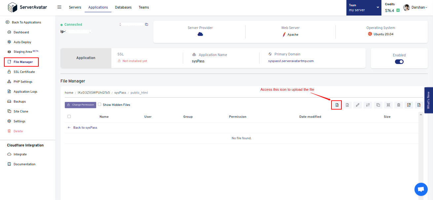The height and width of the screenshot is (200, 433).
Task: Click the copy IP address icon
Action: (146, 24)
